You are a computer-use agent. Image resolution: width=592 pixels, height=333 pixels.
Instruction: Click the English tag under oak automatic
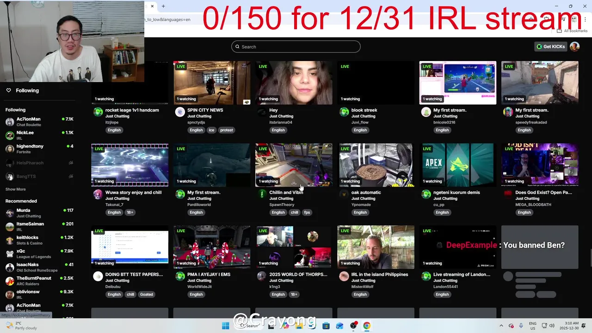pos(360,212)
